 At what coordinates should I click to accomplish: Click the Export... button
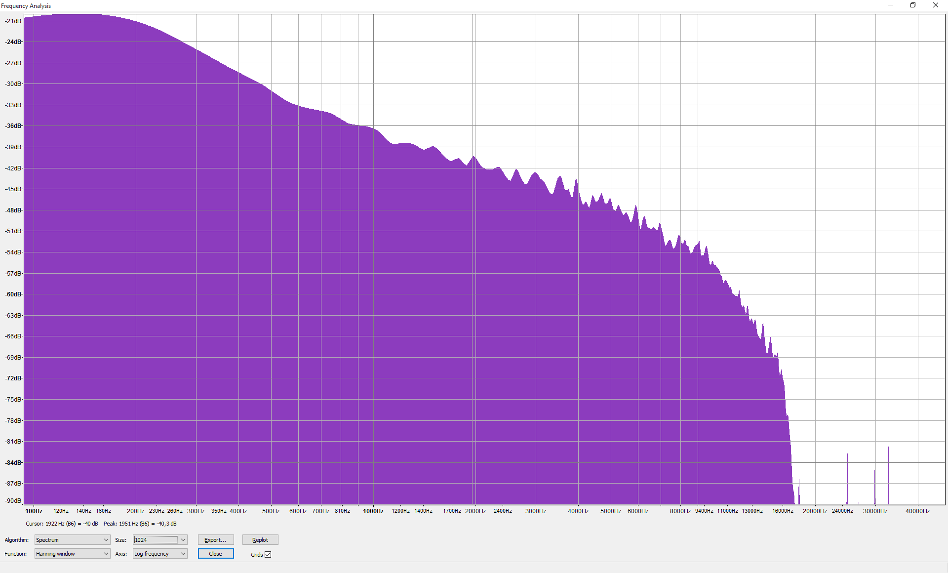[216, 540]
